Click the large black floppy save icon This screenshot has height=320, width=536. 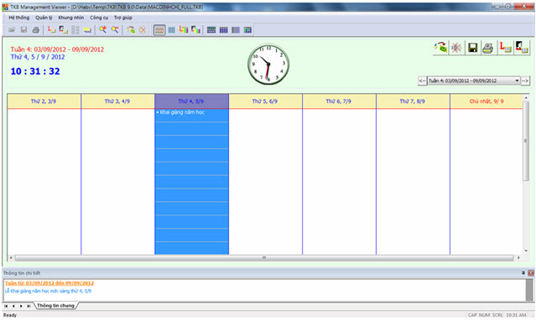[473, 48]
